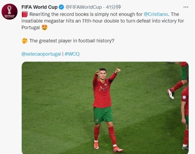Screen dimensions: 195x154
Task: Click the red book emoji
Action: 25,14
